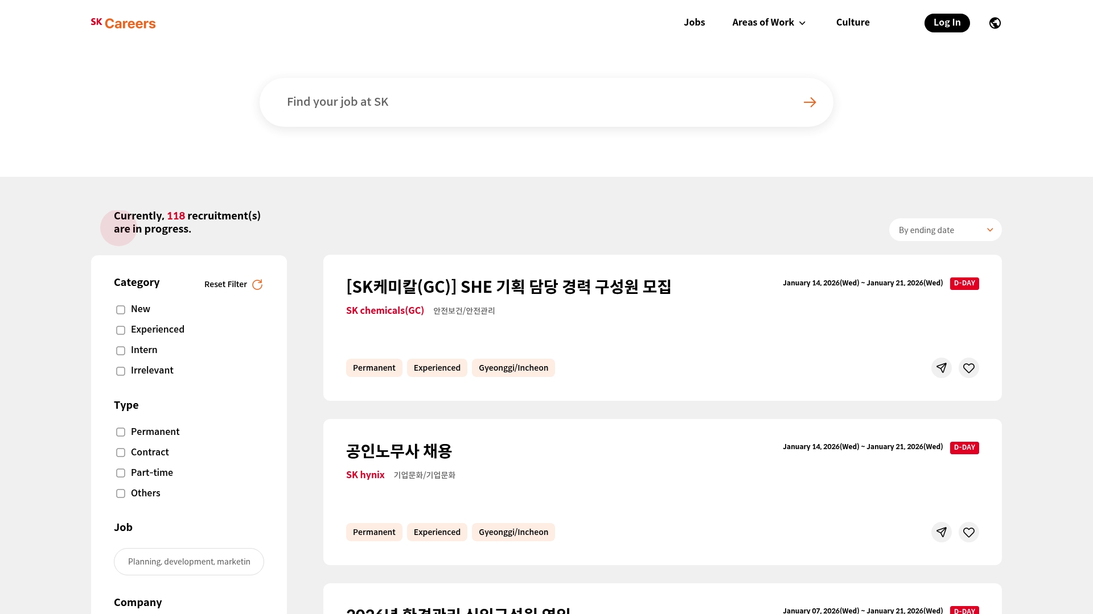Viewport: 1093px width, 614px height.
Task: Click the search submit arrow icon
Action: pyautogui.click(x=810, y=102)
